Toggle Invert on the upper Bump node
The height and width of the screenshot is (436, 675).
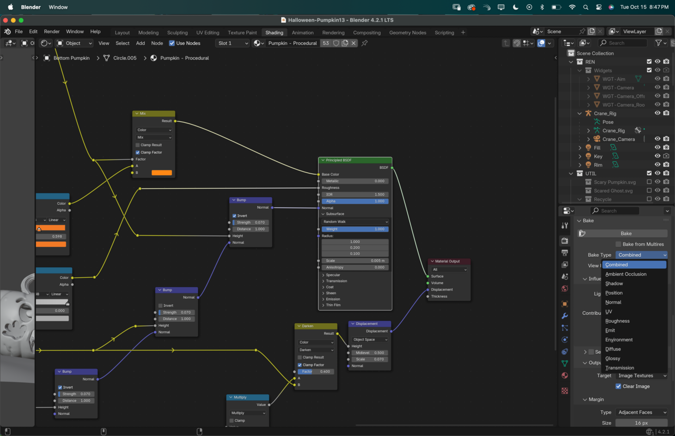[235, 216]
